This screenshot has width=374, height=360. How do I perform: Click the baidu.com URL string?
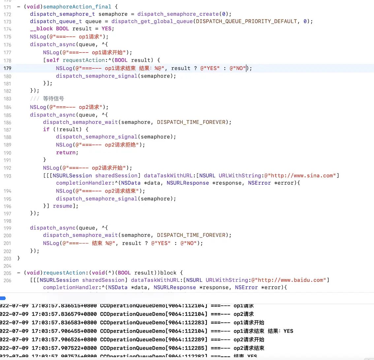pyautogui.click(x=290, y=280)
